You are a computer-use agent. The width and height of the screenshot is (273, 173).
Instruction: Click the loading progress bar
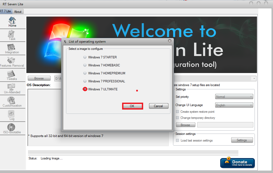pyautogui.click(x=133, y=153)
